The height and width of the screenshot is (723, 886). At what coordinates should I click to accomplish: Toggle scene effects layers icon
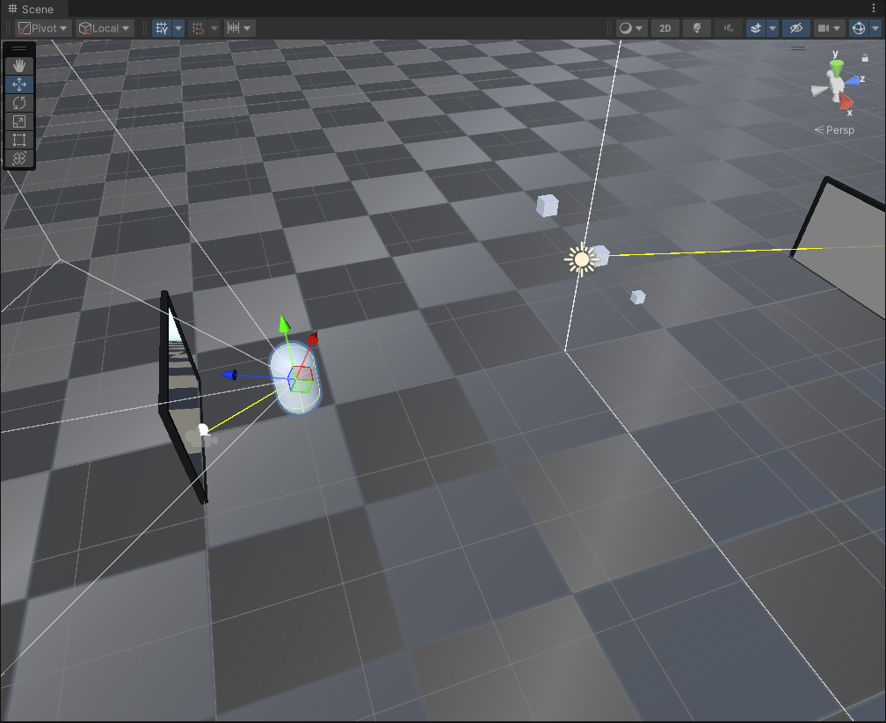click(756, 28)
